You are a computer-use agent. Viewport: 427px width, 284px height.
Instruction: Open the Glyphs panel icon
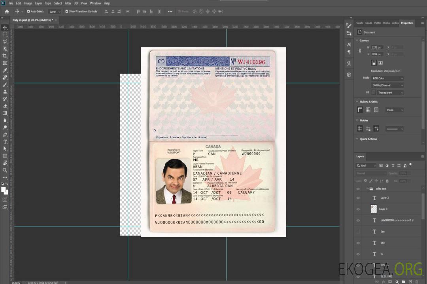coord(349,64)
